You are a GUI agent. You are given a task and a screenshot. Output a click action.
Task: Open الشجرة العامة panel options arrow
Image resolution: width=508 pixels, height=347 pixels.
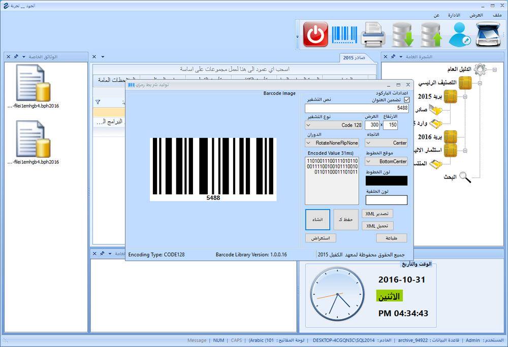(401, 57)
